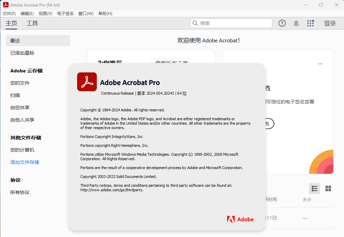
Task: Click the search magnifier icon
Action: click(x=195, y=23)
